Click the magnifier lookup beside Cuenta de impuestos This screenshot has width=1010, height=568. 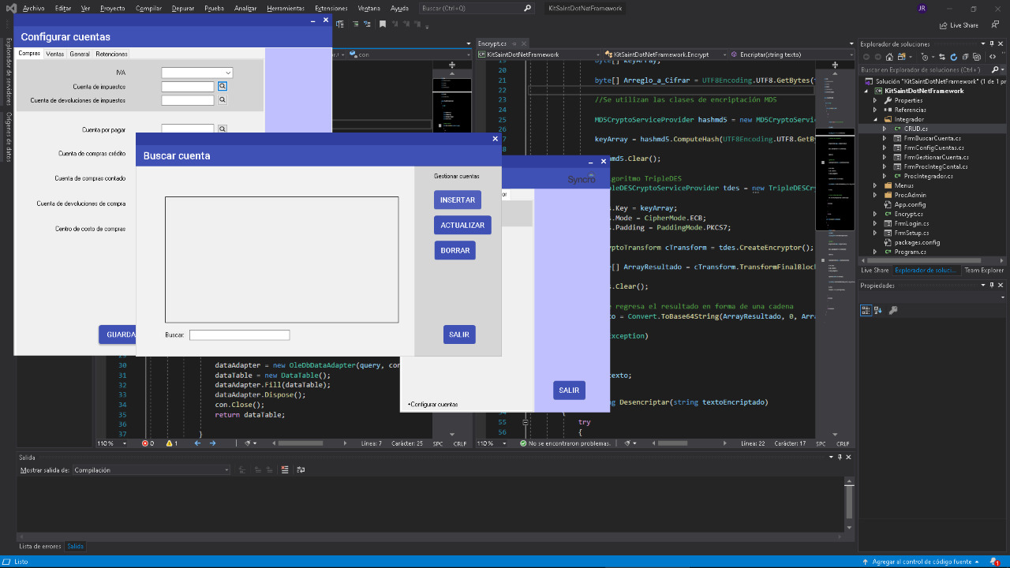coord(221,85)
